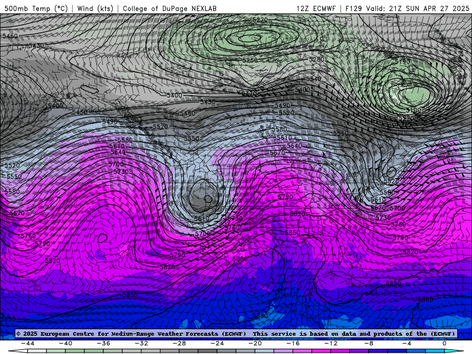Viewport: 472px width, 354px height.
Task: Click the "-40" color scale label
Action: [65, 343]
